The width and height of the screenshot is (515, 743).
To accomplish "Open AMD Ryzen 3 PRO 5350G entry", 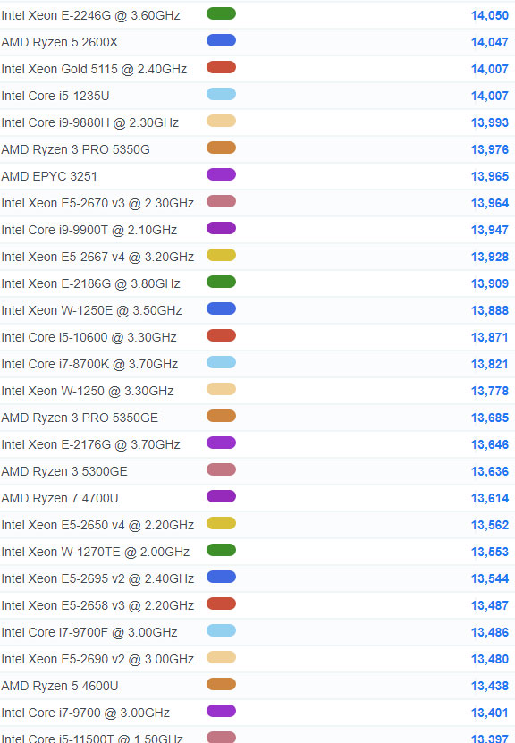I will [x=75, y=149].
